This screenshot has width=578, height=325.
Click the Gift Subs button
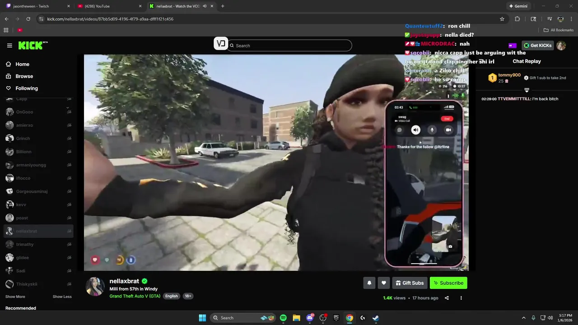coord(410,283)
